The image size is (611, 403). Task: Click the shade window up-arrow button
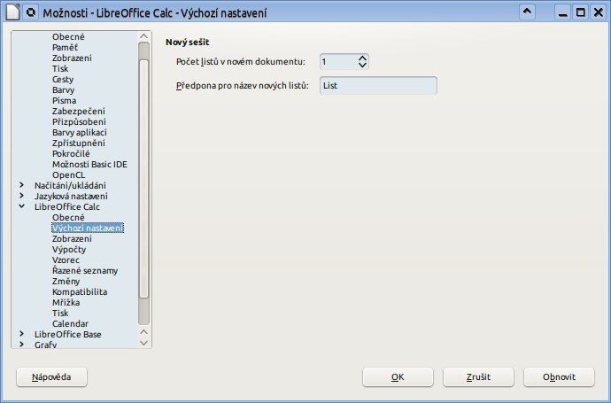click(527, 12)
